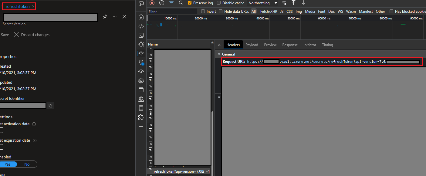Tick the Set activation date checkbox
Image resolution: width=426 pixels, height=176 pixels.
point(1,130)
